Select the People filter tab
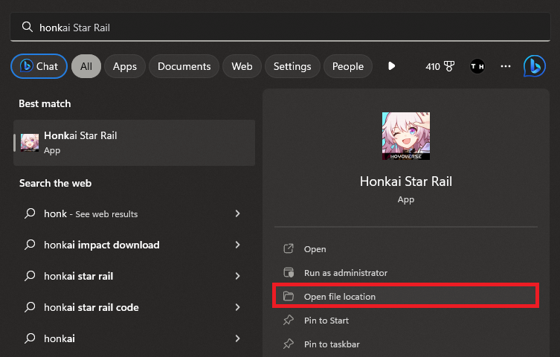The height and width of the screenshot is (357, 560). 347,66
